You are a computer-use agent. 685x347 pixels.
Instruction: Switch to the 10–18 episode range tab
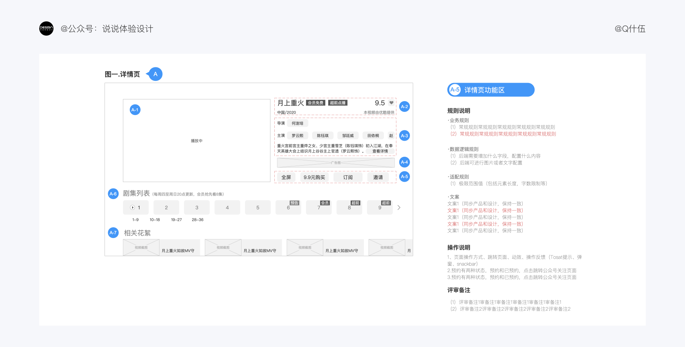pyautogui.click(x=155, y=220)
